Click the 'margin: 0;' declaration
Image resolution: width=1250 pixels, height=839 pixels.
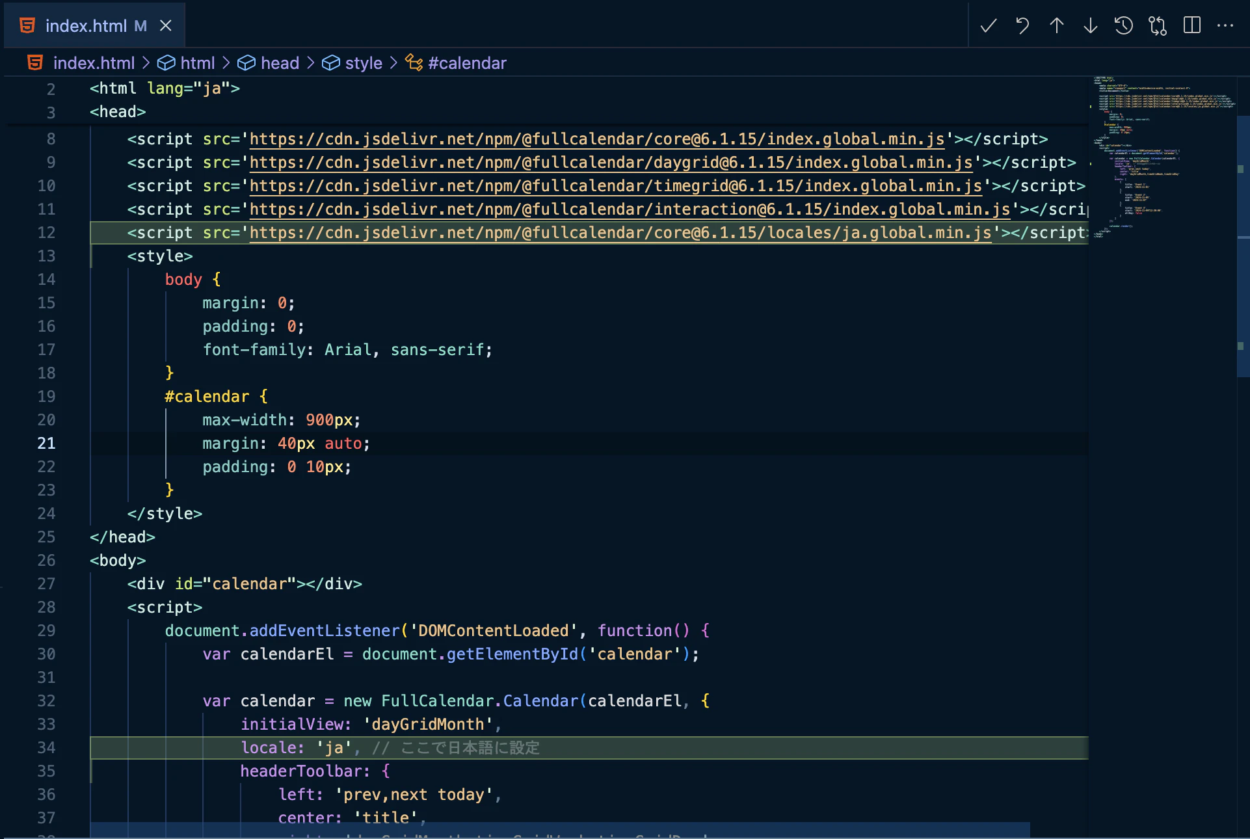pyautogui.click(x=249, y=303)
